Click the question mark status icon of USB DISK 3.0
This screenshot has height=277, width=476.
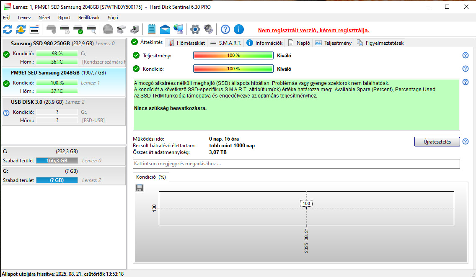(6, 113)
